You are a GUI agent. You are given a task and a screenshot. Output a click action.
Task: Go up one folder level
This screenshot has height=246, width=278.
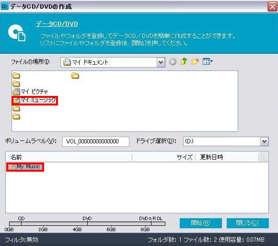tap(184, 61)
